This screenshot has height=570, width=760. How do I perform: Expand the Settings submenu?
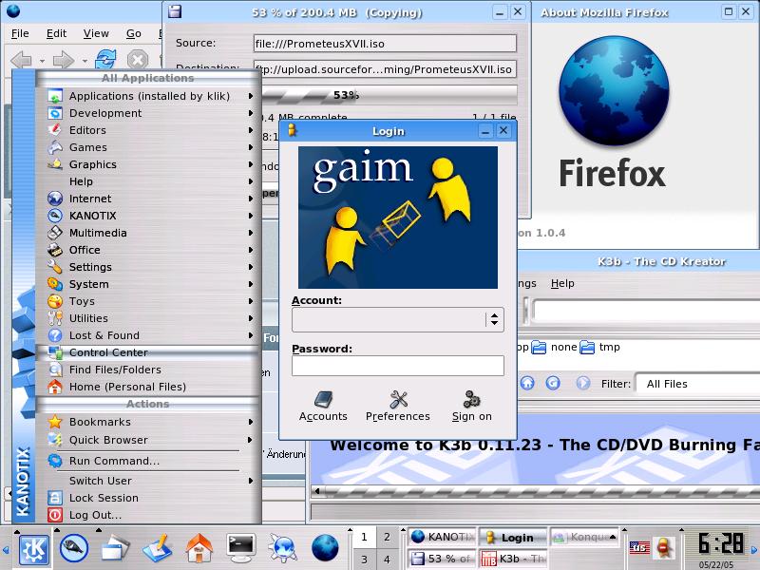[148, 267]
